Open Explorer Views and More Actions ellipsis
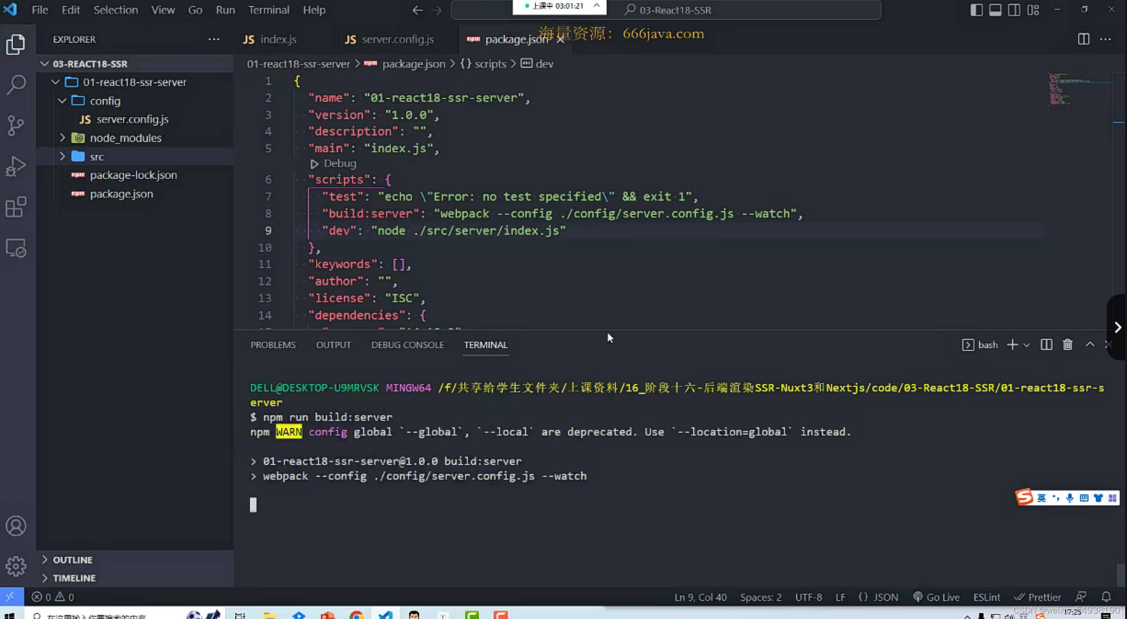The image size is (1127, 619). [214, 39]
